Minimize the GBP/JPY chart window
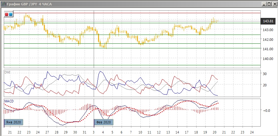Viewport: 278px width, 136px height. pos(264,4)
